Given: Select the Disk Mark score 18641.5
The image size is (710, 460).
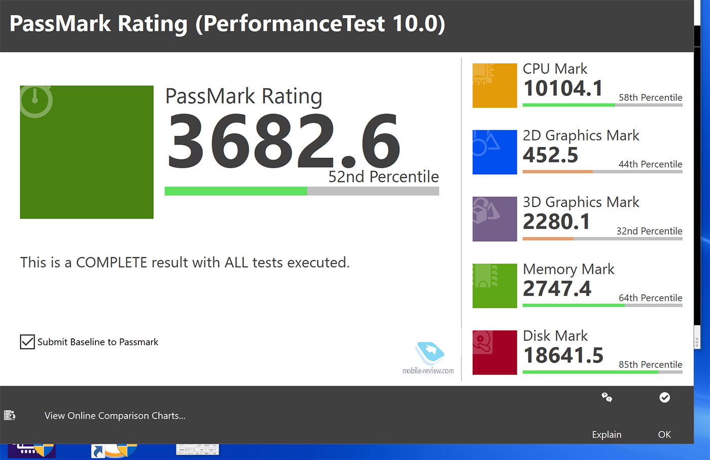Looking at the screenshot, I should point(563,356).
